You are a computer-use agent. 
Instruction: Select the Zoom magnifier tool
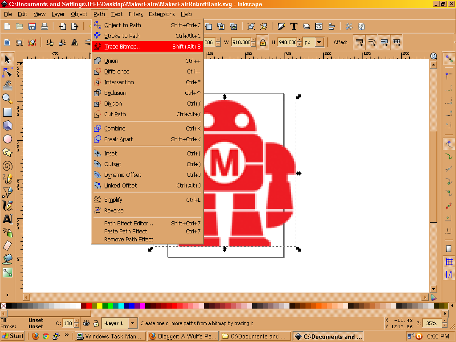click(x=7, y=99)
